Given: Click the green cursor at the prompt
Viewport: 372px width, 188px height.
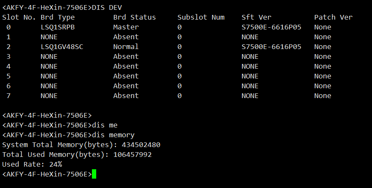Looking at the screenshot, I should tap(94, 174).
